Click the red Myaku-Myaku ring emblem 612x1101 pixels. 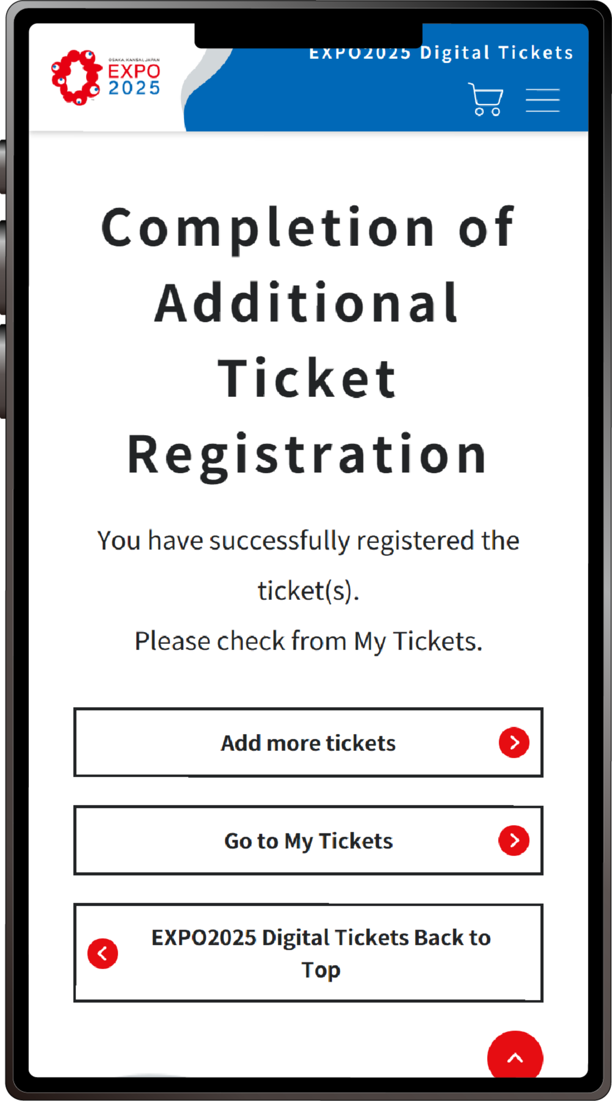click(x=77, y=77)
